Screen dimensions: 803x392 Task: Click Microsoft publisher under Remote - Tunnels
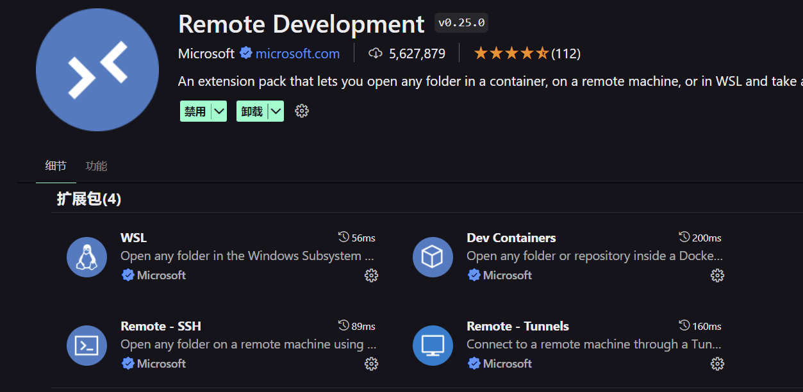click(508, 364)
